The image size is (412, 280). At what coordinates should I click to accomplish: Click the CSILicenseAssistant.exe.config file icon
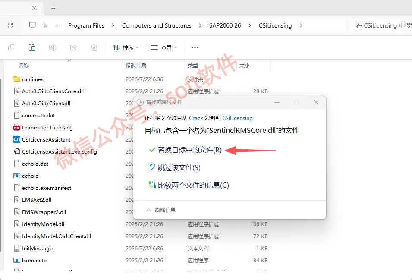tap(16, 151)
